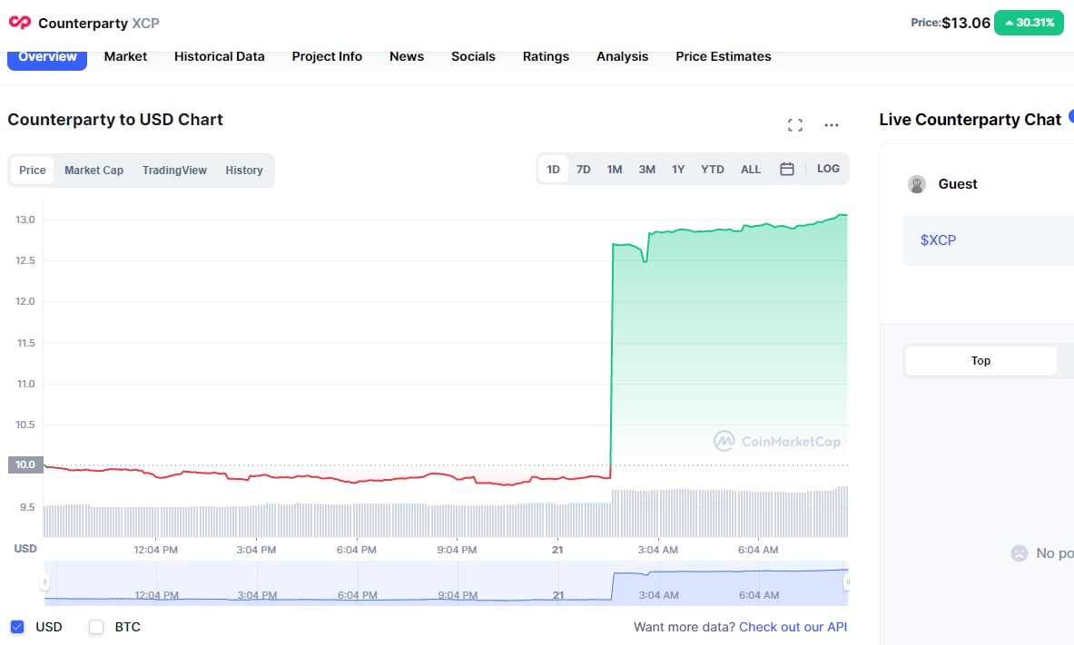The image size is (1074, 645).
Task: View the Ratings tab
Action: pos(546,57)
